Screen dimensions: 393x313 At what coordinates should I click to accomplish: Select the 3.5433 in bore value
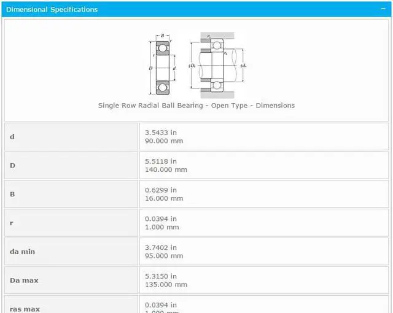coord(161,133)
